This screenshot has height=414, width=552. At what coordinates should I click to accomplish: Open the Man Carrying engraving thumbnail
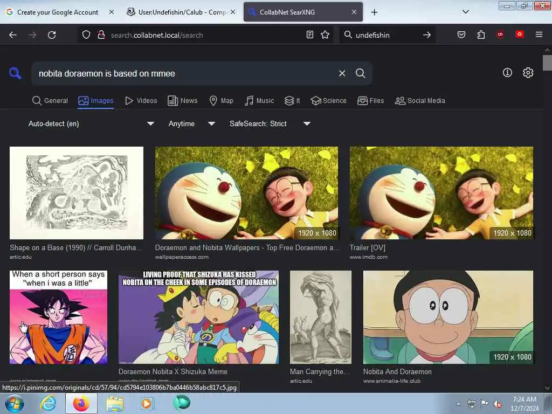coord(320,317)
